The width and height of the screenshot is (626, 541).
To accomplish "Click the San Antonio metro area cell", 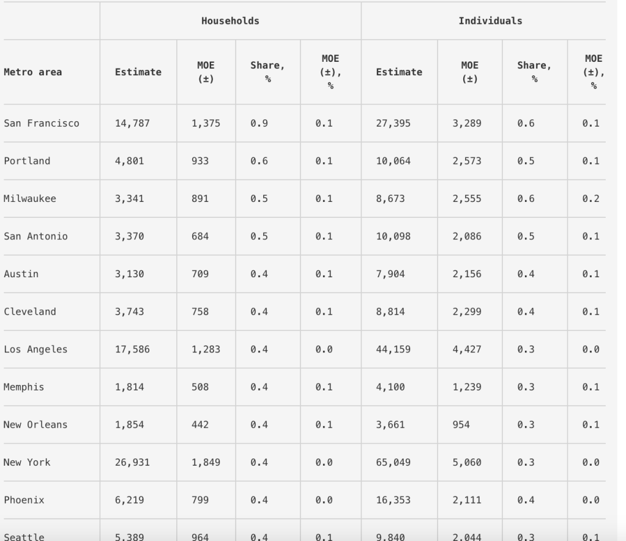I will pos(35,237).
